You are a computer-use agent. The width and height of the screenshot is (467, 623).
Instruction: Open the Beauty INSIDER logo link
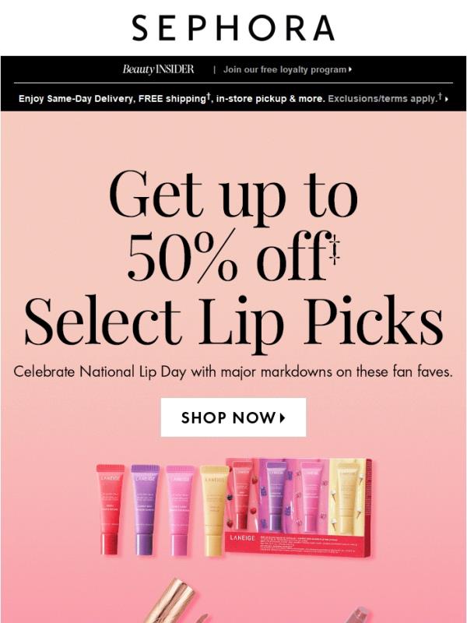click(158, 69)
